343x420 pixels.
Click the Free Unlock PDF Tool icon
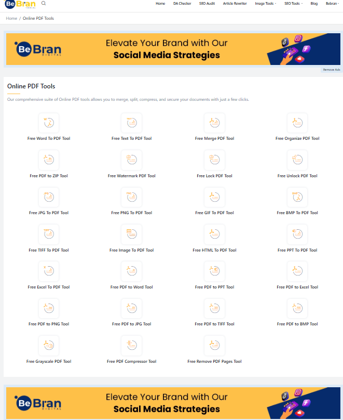coord(297,160)
